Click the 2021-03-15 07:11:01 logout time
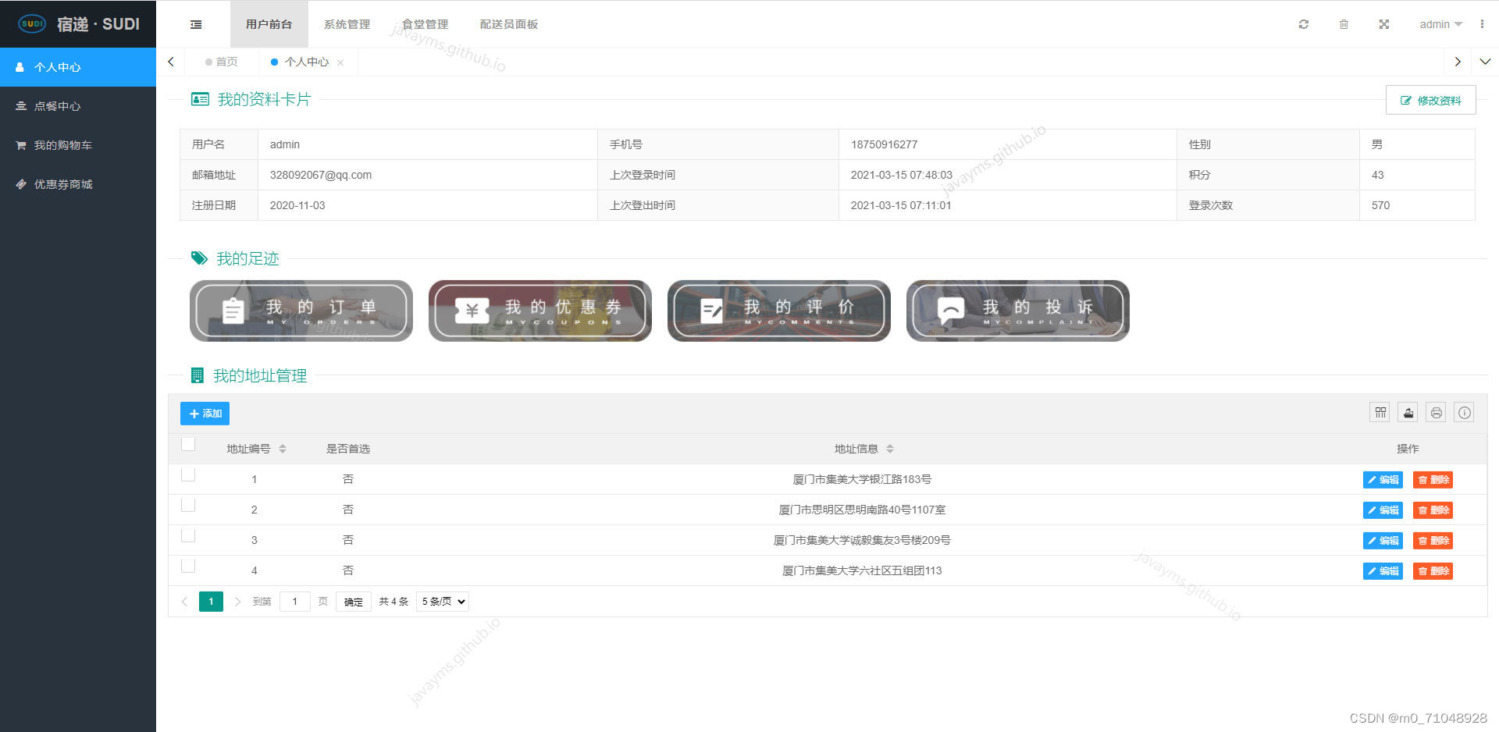Image resolution: width=1499 pixels, height=732 pixels. point(900,205)
